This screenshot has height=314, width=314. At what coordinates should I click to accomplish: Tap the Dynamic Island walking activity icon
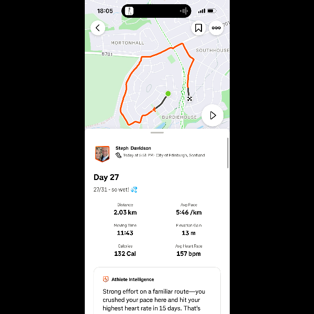pos(129,11)
